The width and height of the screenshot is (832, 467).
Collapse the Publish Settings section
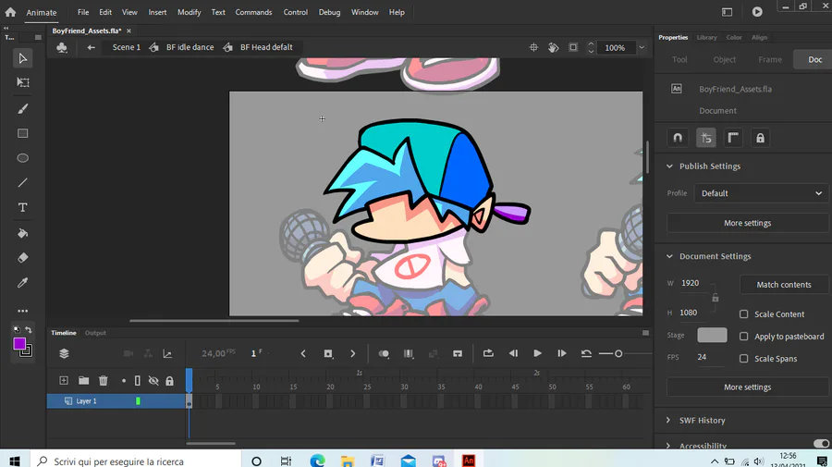tap(669, 166)
